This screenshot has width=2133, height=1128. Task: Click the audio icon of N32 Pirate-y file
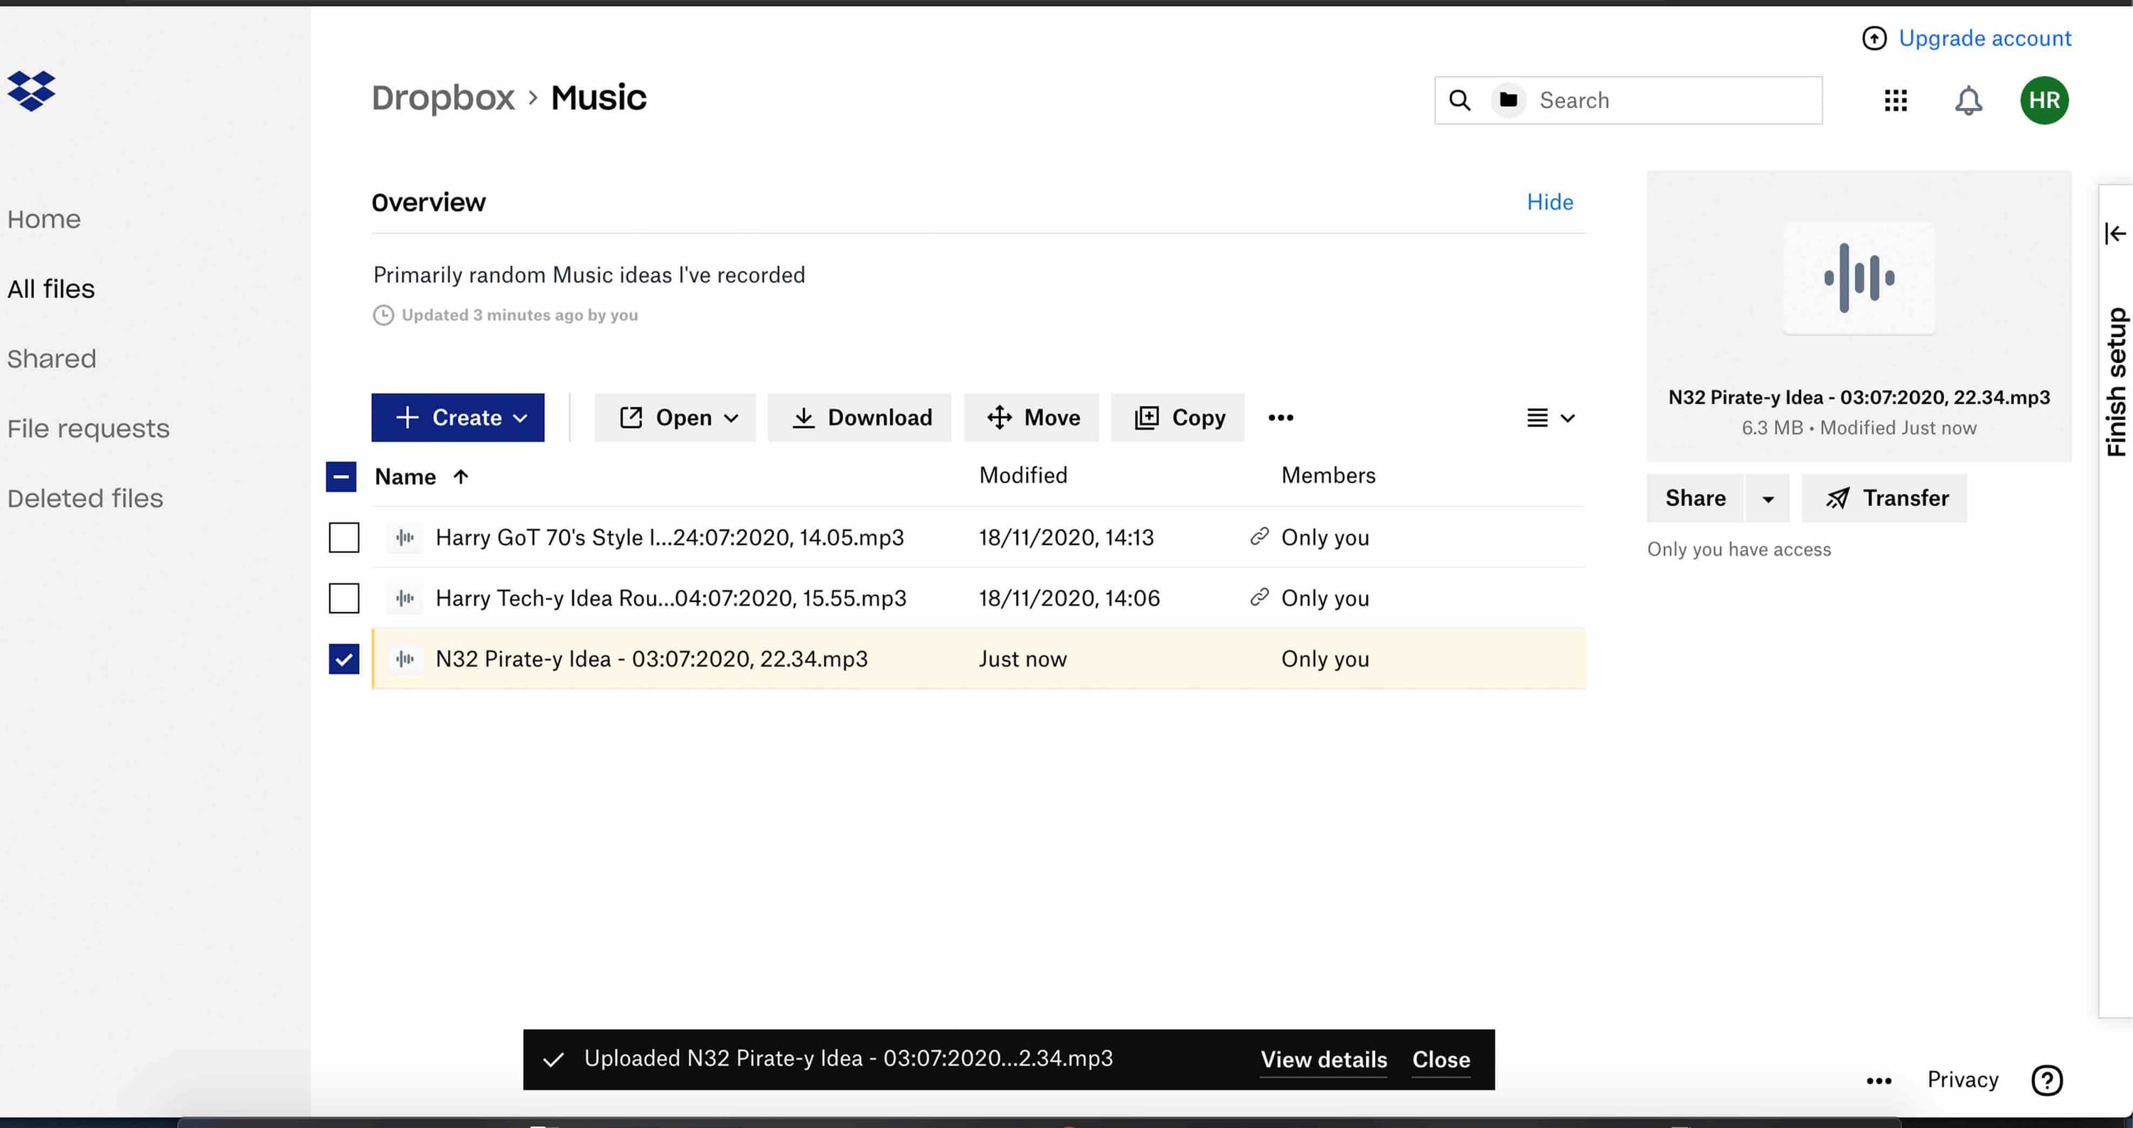click(x=405, y=659)
